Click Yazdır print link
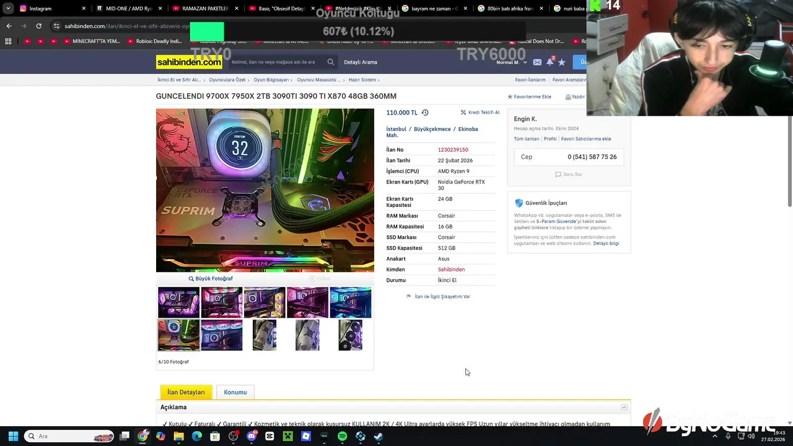Image resolution: width=793 pixels, height=446 pixels. coord(575,97)
